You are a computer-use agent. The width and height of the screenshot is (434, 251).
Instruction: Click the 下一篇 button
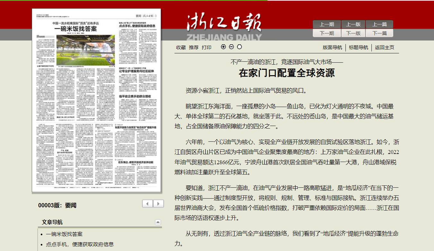380,33
